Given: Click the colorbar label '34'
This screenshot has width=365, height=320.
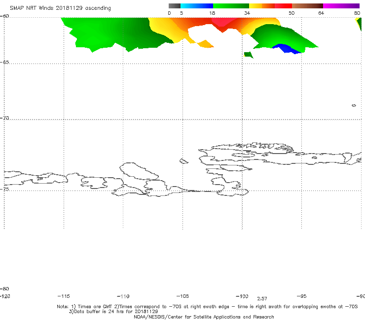Looking at the screenshot, I should [x=247, y=13].
